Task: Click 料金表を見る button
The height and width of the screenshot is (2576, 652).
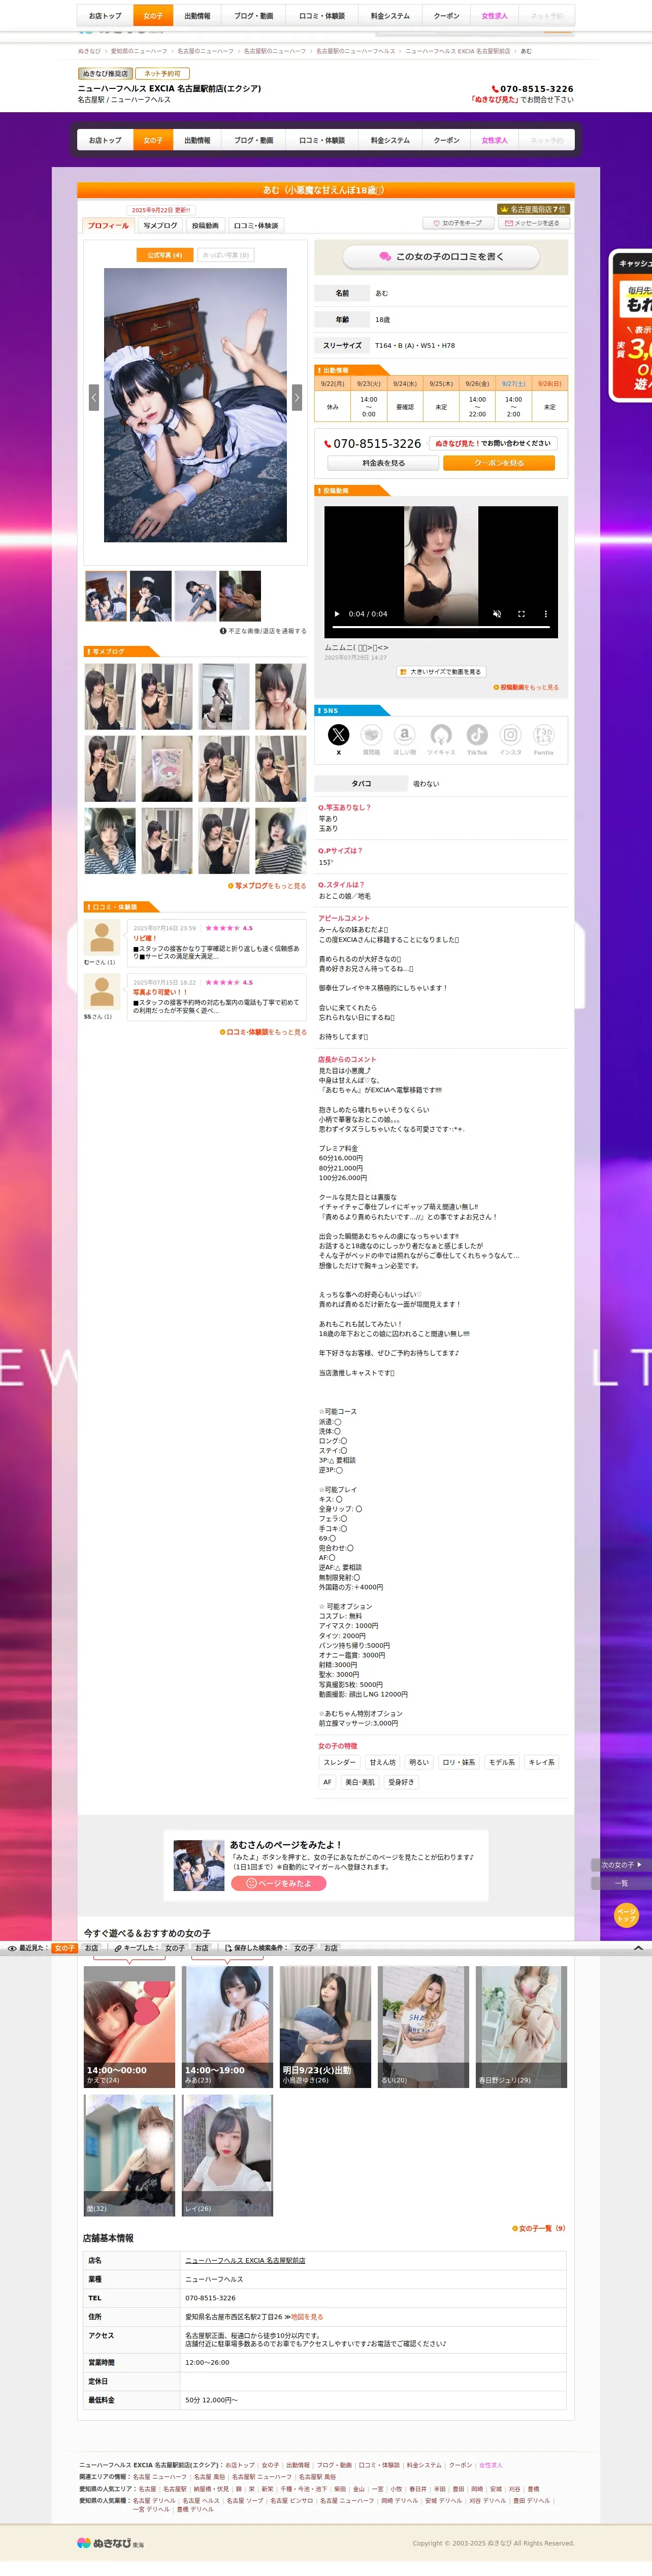Action: coord(383,463)
